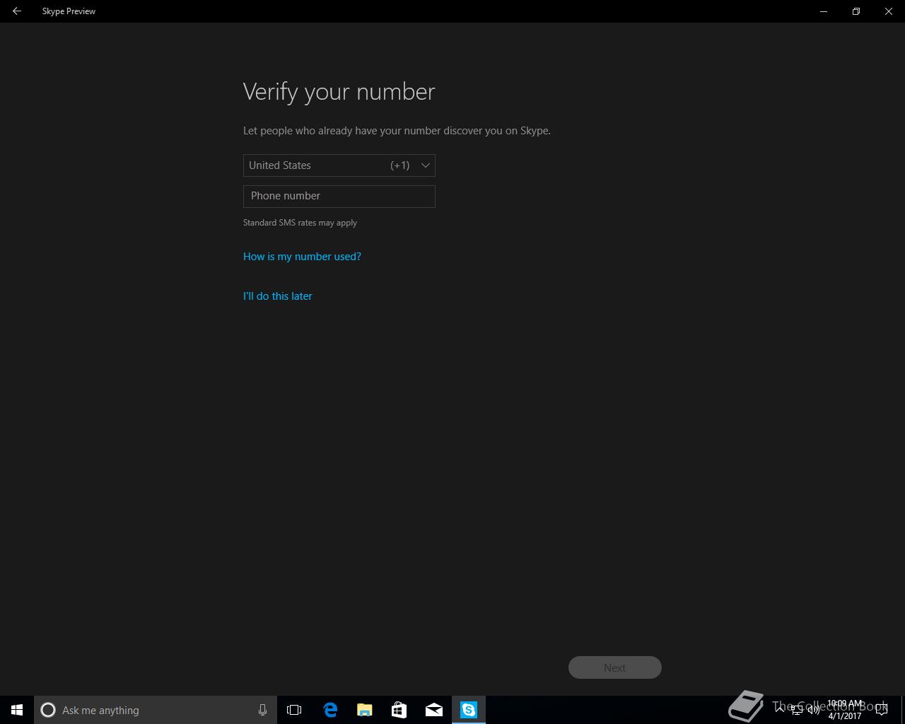Click the 'Standard SMS rates may apply' text
The height and width of the screenshot is (724, 905).
300,223
